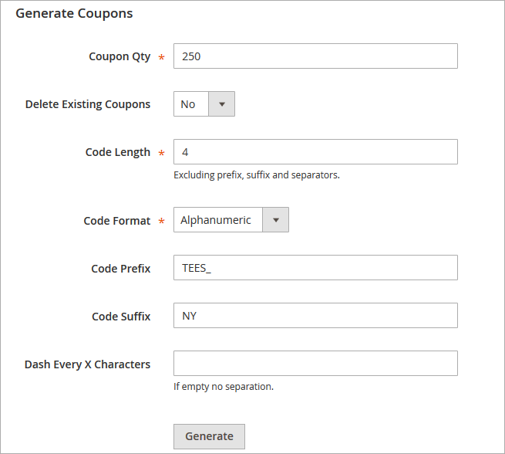
Task: Click the Code Length label
Action: coord(118,152)
